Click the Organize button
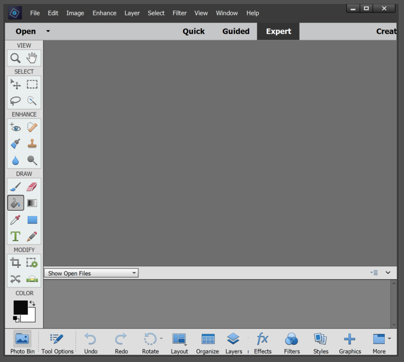 pos(208,342)
